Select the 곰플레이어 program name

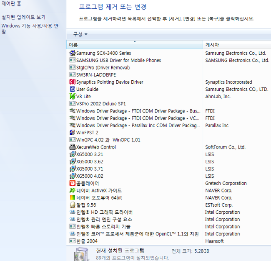(88, 183)
